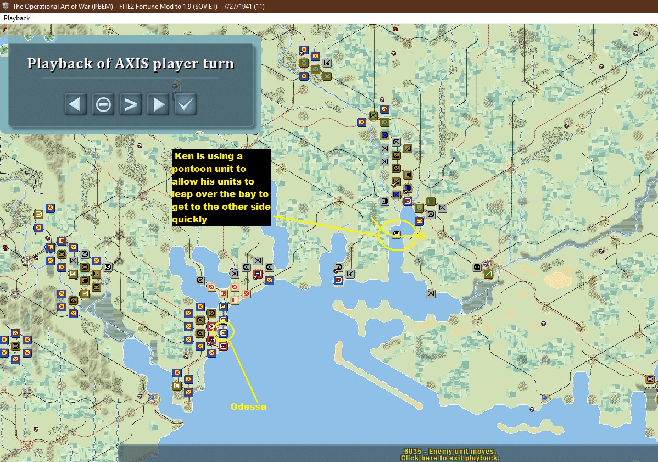Open the Playback menu
Image resolution: width=658 pixels, height=462 pixels.
pos(17,18)
